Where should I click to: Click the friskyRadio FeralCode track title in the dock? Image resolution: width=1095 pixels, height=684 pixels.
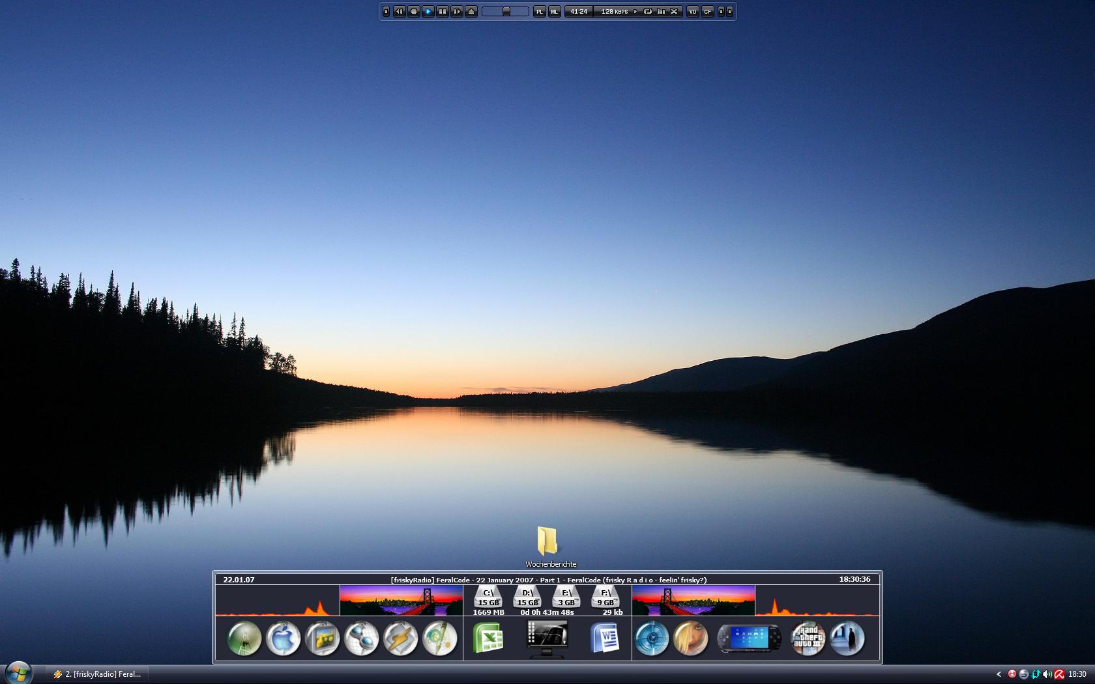coord(549,580)
